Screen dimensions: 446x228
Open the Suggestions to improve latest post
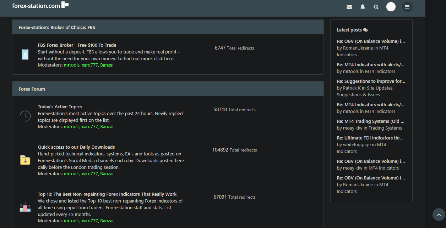coord(371,81)
